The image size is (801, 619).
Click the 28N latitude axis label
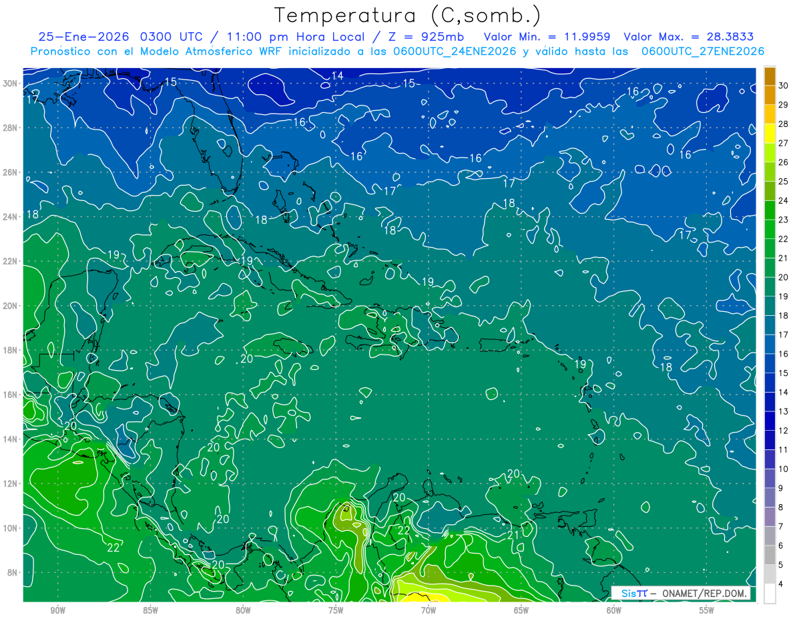(x=10, y=128)
